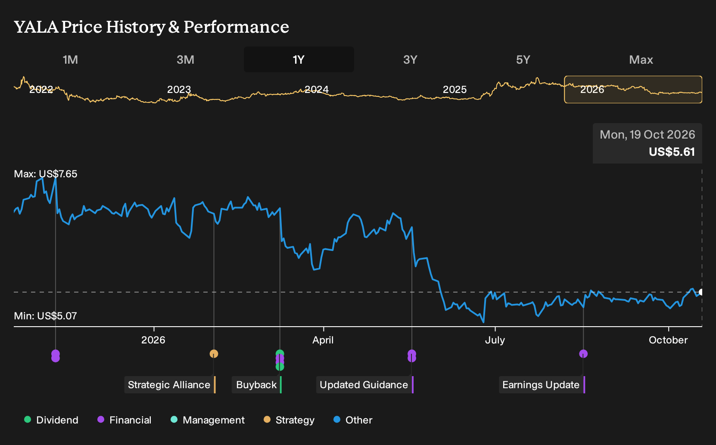Click the 'July' axis label

[495, 340]
